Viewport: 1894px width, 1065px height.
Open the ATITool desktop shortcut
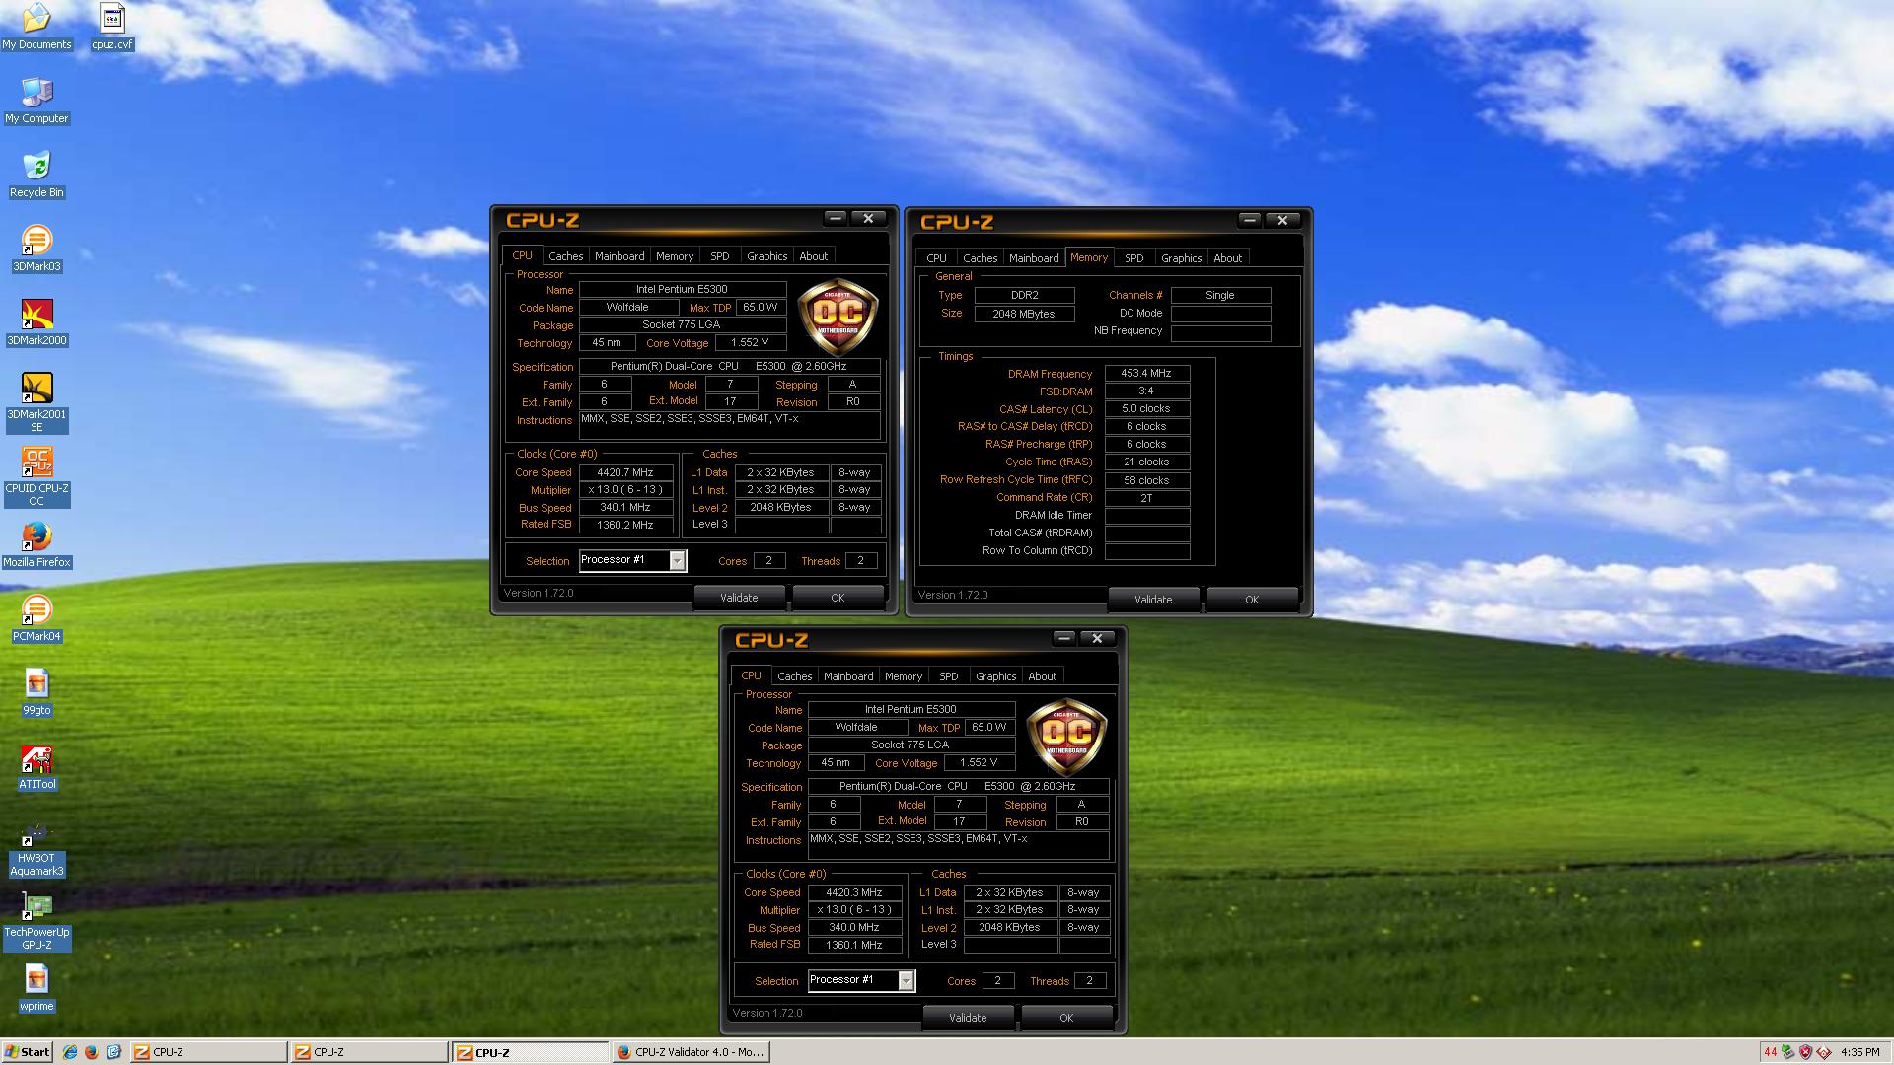pos(36,766)
